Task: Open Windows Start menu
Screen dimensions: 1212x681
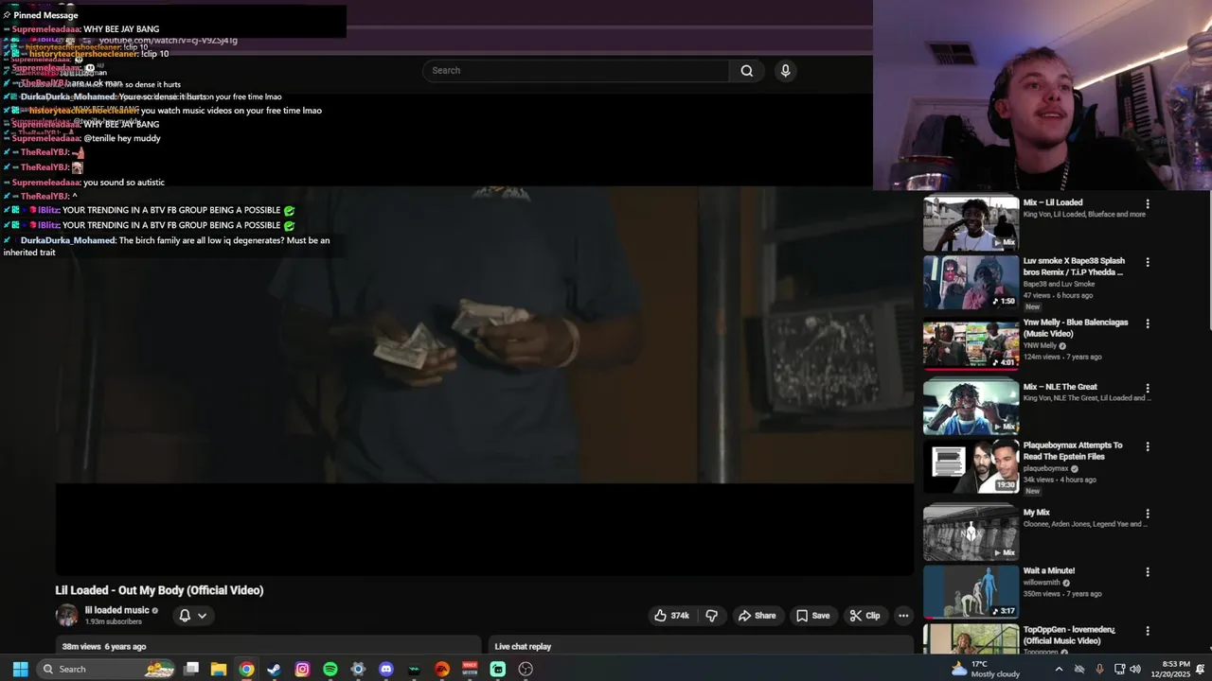Action: 20,669
